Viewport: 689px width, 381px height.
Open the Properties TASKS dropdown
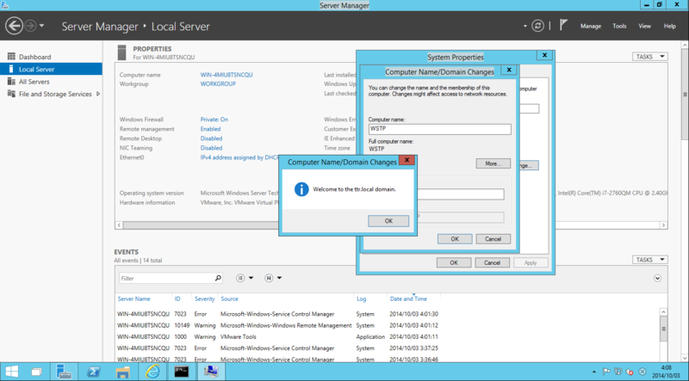650,57
